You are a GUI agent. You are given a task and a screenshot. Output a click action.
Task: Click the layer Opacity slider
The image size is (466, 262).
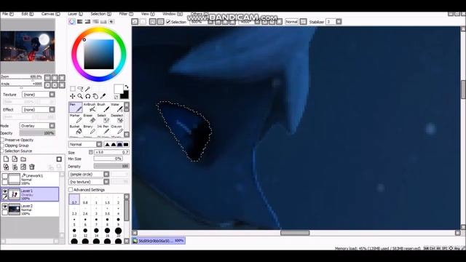pos(37,133)
